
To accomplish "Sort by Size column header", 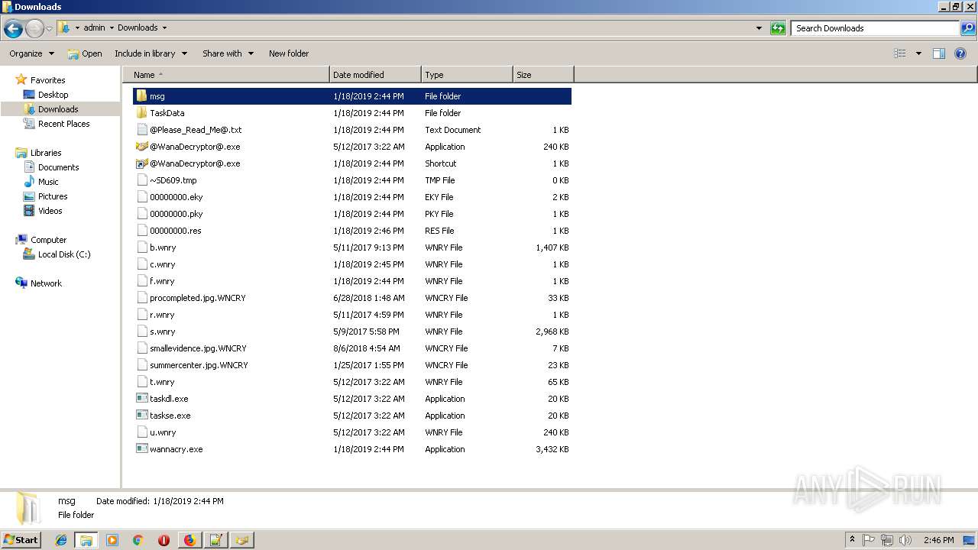I will pyautogui.click(x=543, y=75).
